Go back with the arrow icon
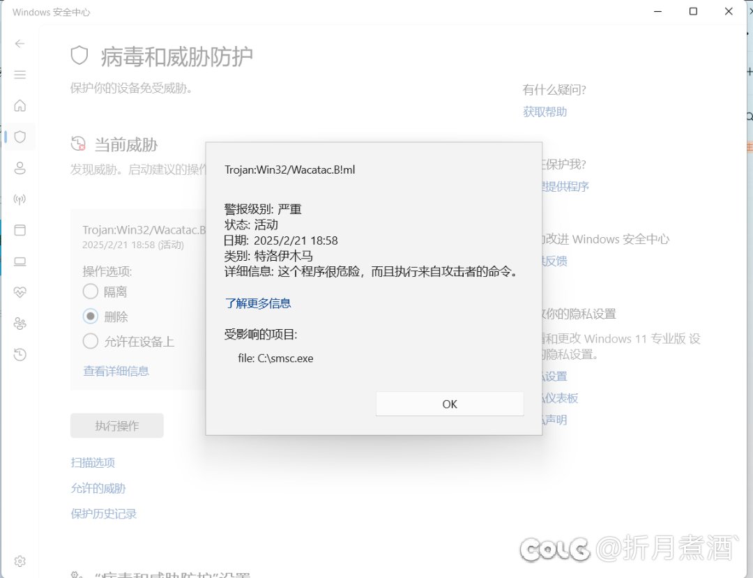The height and width of the screenshot is (578, 753). [x=20, y=44]
